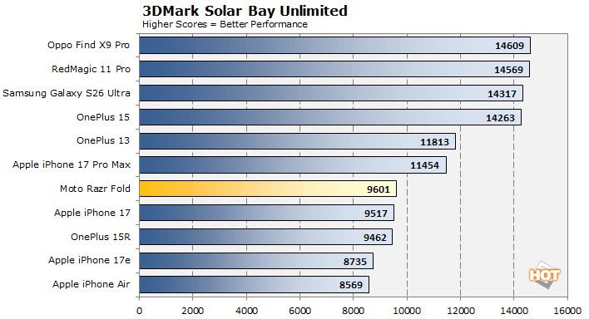Image resolution: width=589 pixels, height=319 pixels.
Task: Select the 'Apple iPhone Air' label
Action: pyautogui.click(x=92, y=284)
